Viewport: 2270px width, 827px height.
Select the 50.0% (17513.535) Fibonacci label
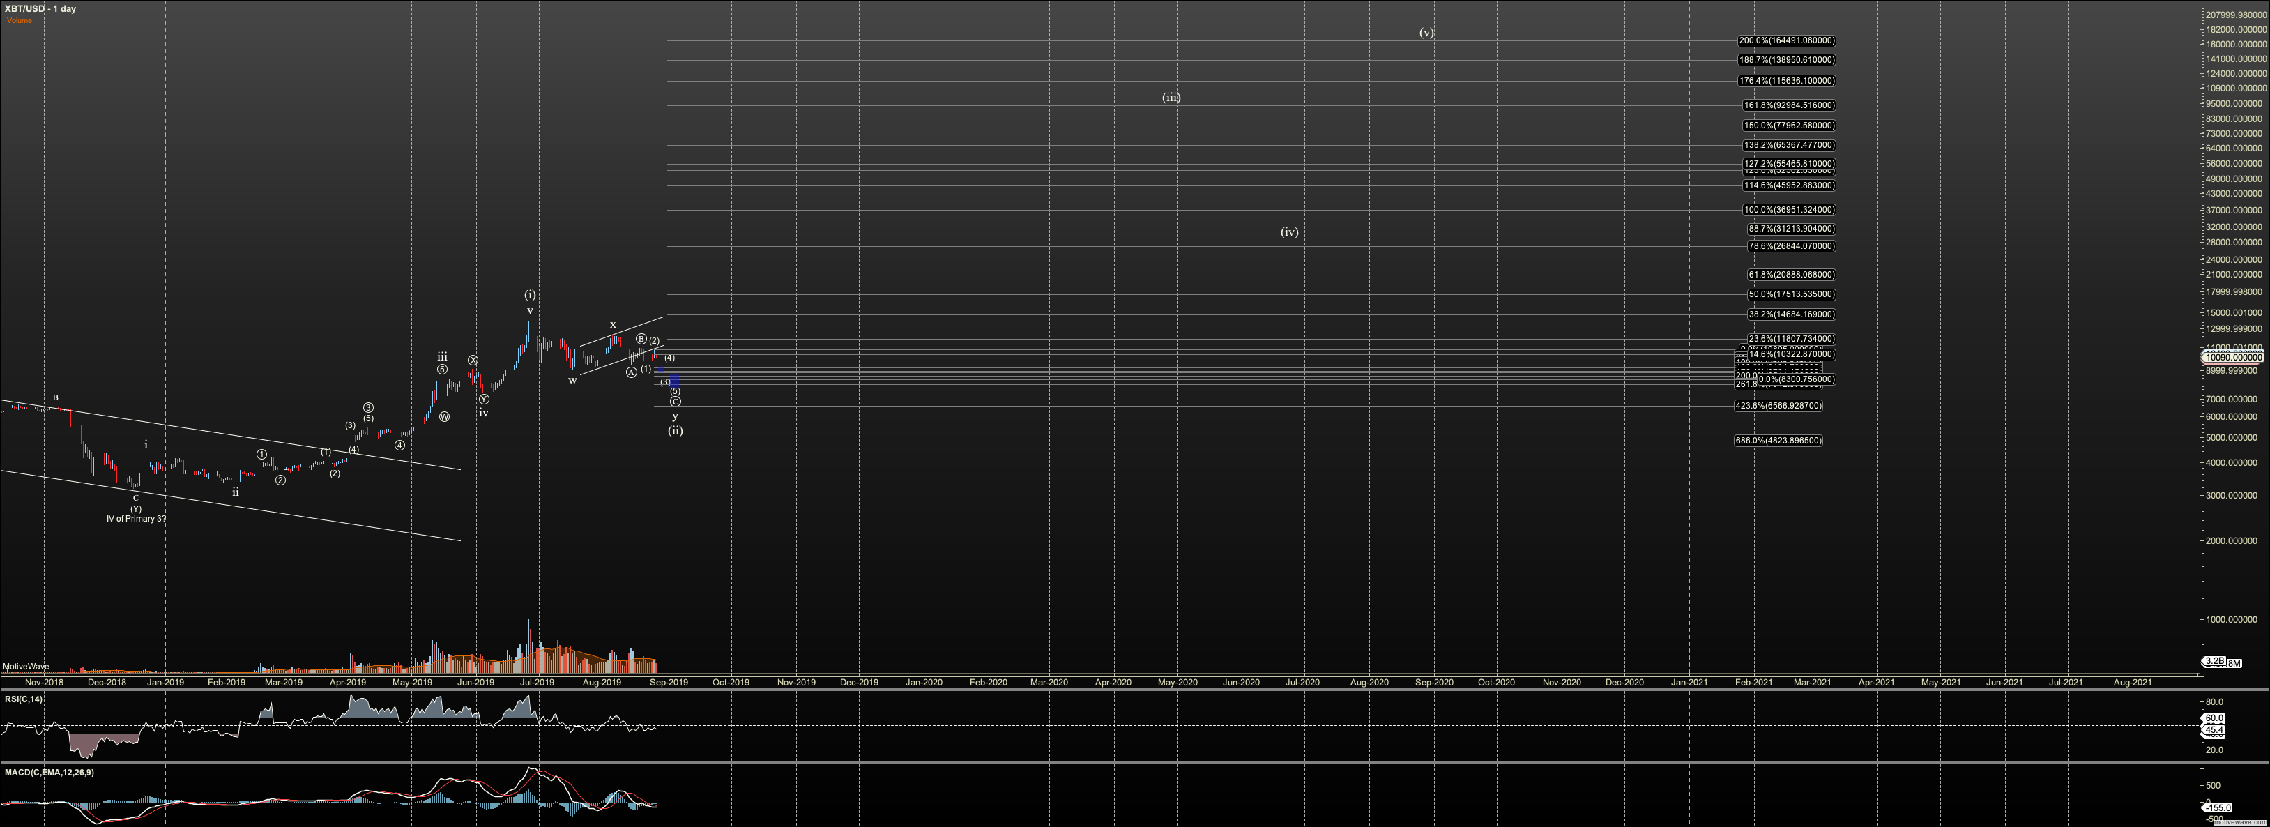click(1792, 294)
